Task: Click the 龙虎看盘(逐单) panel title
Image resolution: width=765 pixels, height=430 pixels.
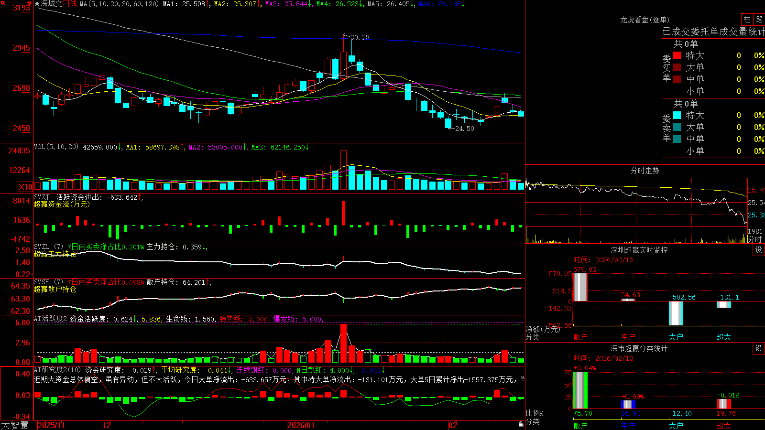Action: 645,20
